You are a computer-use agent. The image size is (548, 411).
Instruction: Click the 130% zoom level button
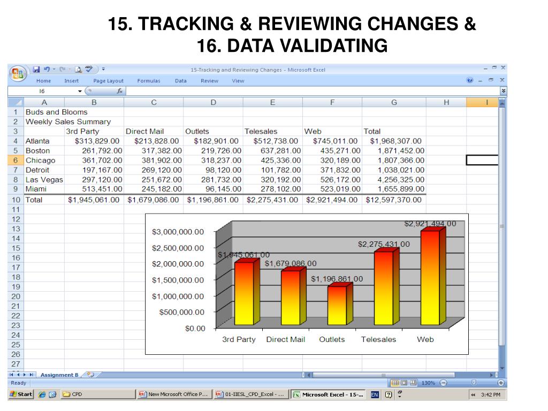(x=428, y=383)
